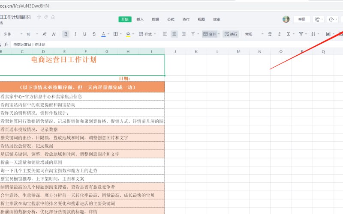Apply the yellow fill color
Viewport: 343px width, 214px height.
click(128, 34)
